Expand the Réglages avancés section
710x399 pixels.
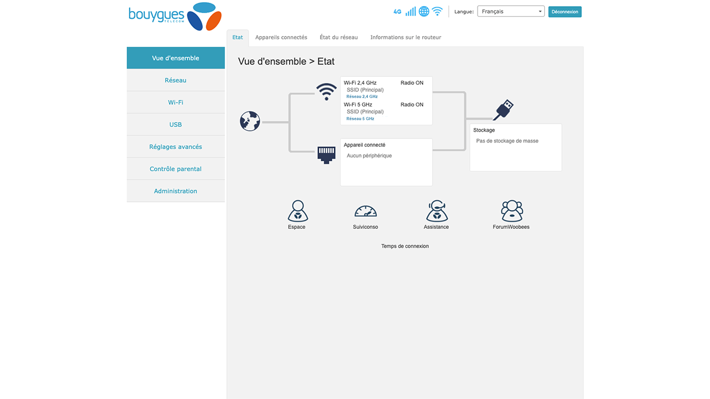[175, 146]
